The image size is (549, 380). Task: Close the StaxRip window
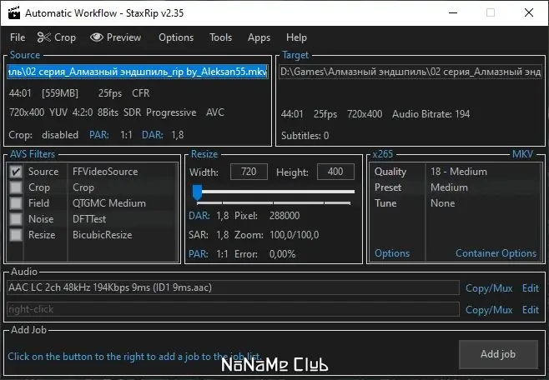(x=529, y=13)
